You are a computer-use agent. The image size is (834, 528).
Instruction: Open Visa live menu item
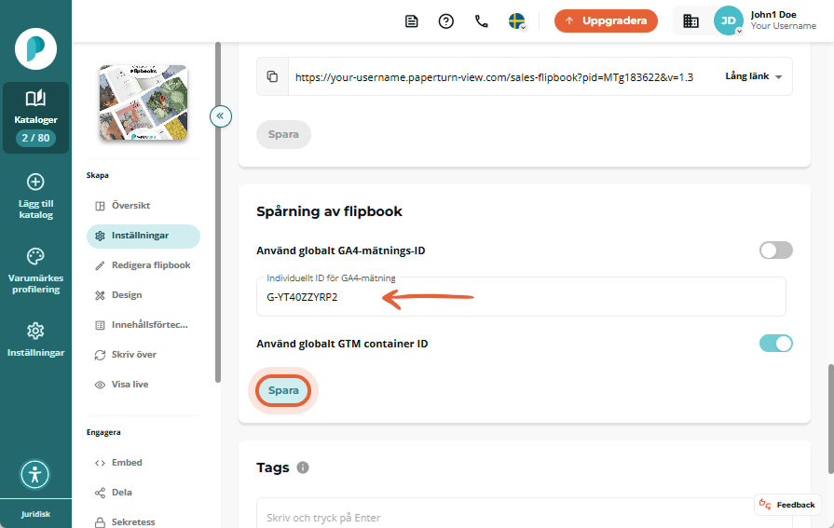pyautogui.click(x=144, y=385)
